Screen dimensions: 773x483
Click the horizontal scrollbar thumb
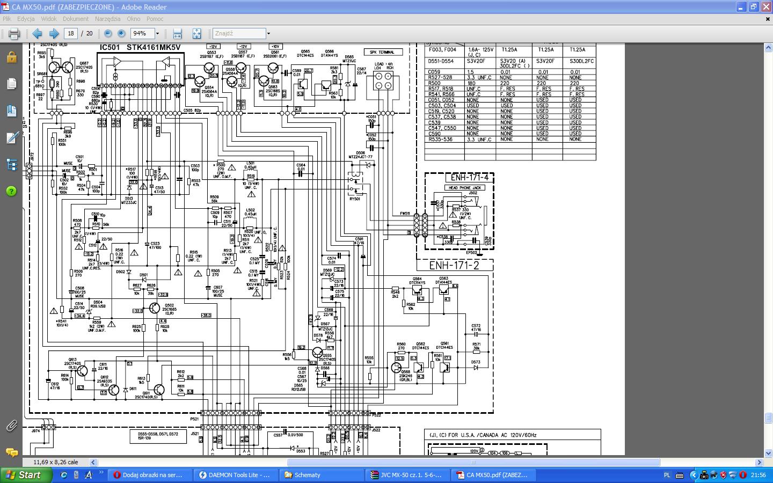[473, 462]
